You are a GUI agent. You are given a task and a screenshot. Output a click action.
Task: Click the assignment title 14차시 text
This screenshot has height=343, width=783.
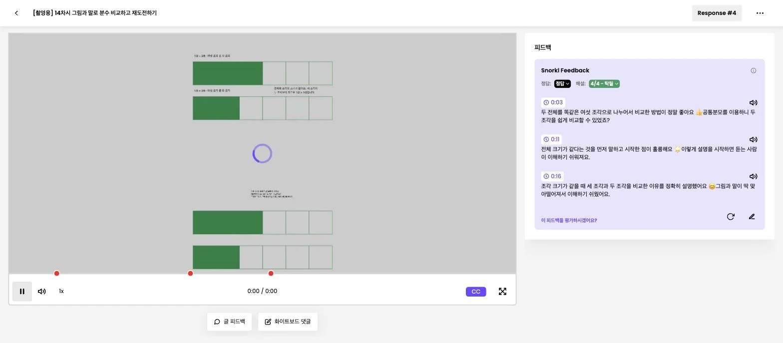tap(94, 13)
